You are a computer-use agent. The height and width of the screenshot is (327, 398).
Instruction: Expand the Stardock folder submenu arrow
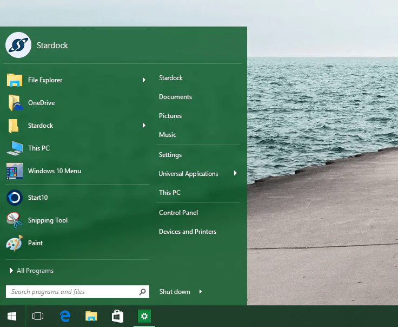click(144, 126)
